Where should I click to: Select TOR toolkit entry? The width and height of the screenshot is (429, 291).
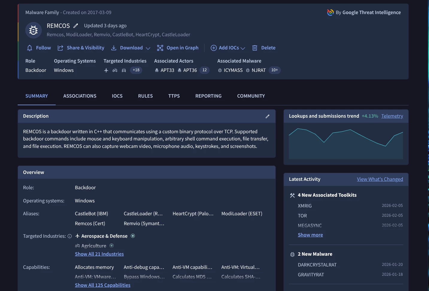coord(302,216)
